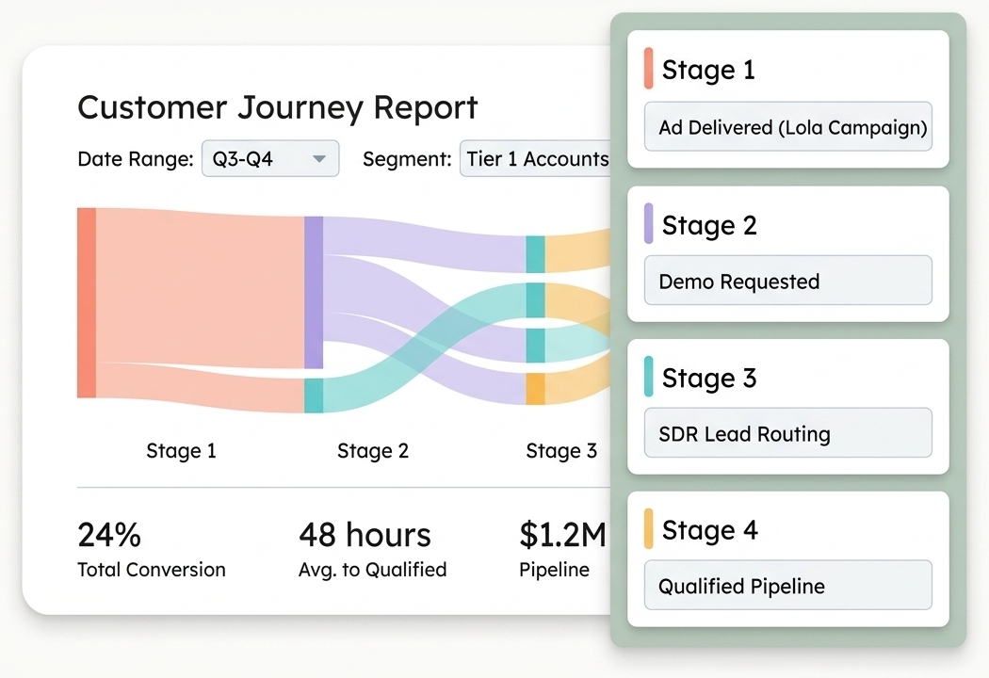The image size is (989, 678).
Task: Select the Stage 4 card heading
Action: [709, 530]
